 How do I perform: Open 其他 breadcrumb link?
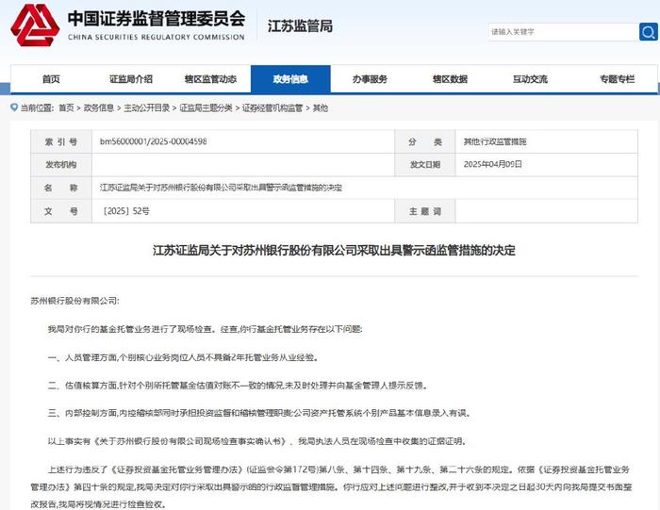pyautogui.click(x=321, y=108)
